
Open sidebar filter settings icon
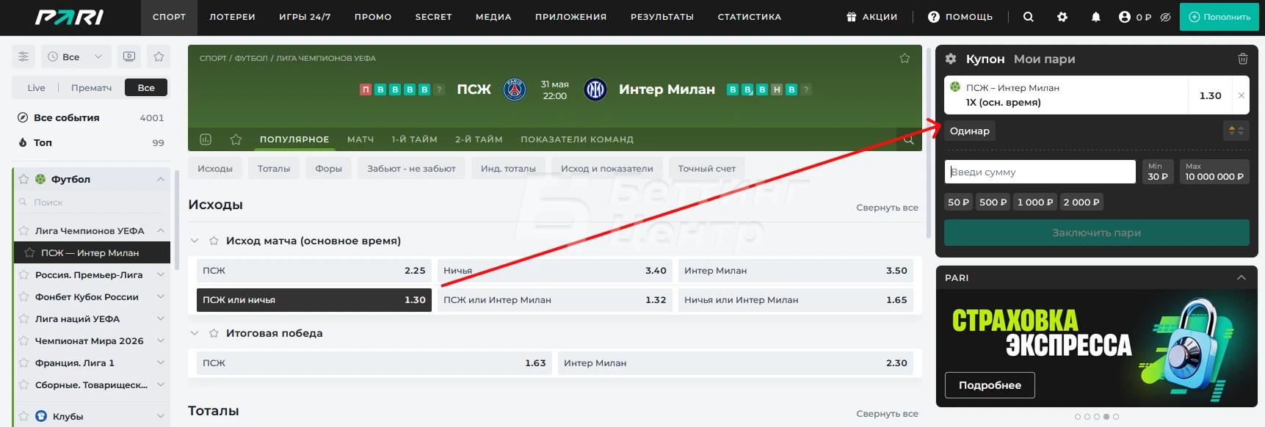(23, 56)
